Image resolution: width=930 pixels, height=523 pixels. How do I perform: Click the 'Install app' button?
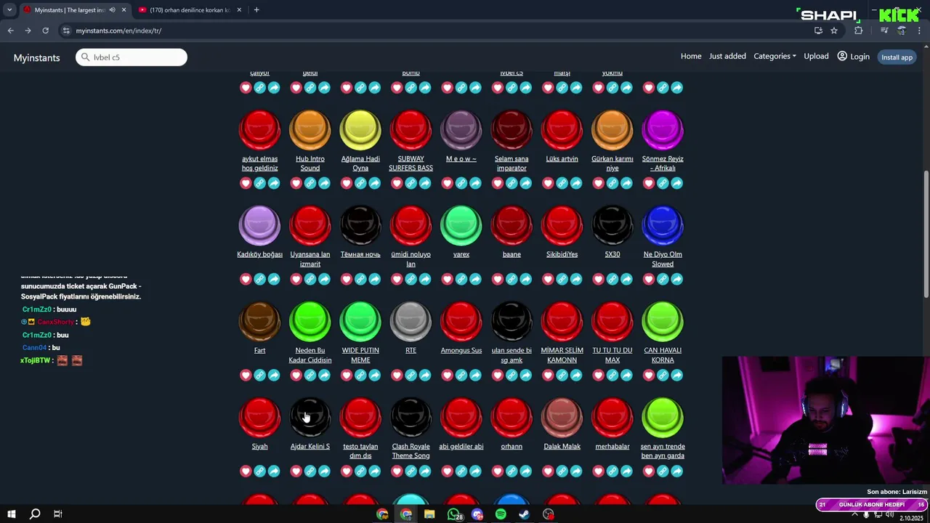point(897,57)
